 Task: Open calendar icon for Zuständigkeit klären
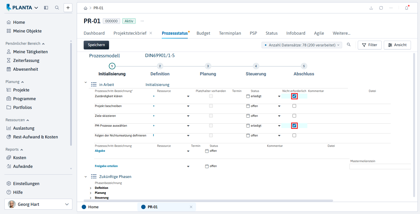coord(248,96)
